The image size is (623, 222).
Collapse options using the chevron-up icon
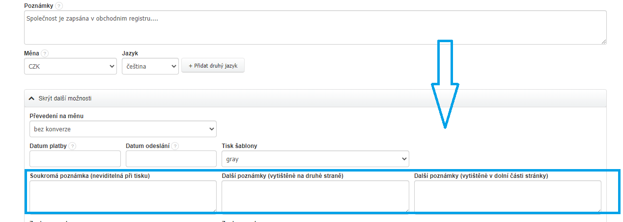coord(32,99)
